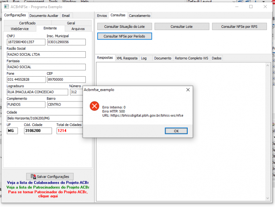Switch to XML Resposta tab
Image resolution: width=275 pixels, height=207 pixels.
(127, 58)
